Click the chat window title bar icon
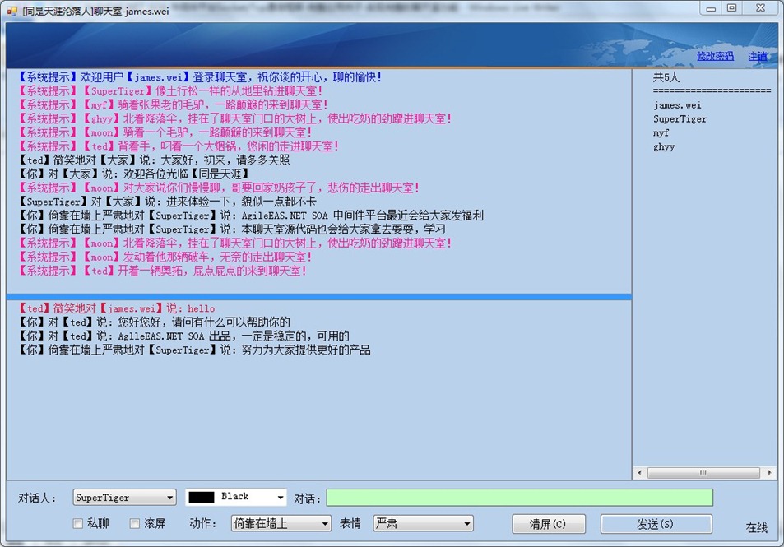This screenshot has width=784, height=547. click(x=12, y=11)
